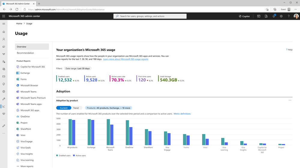This screenshot has height=168, width=300.
Task: Open new browser tab
Action: 39,4
